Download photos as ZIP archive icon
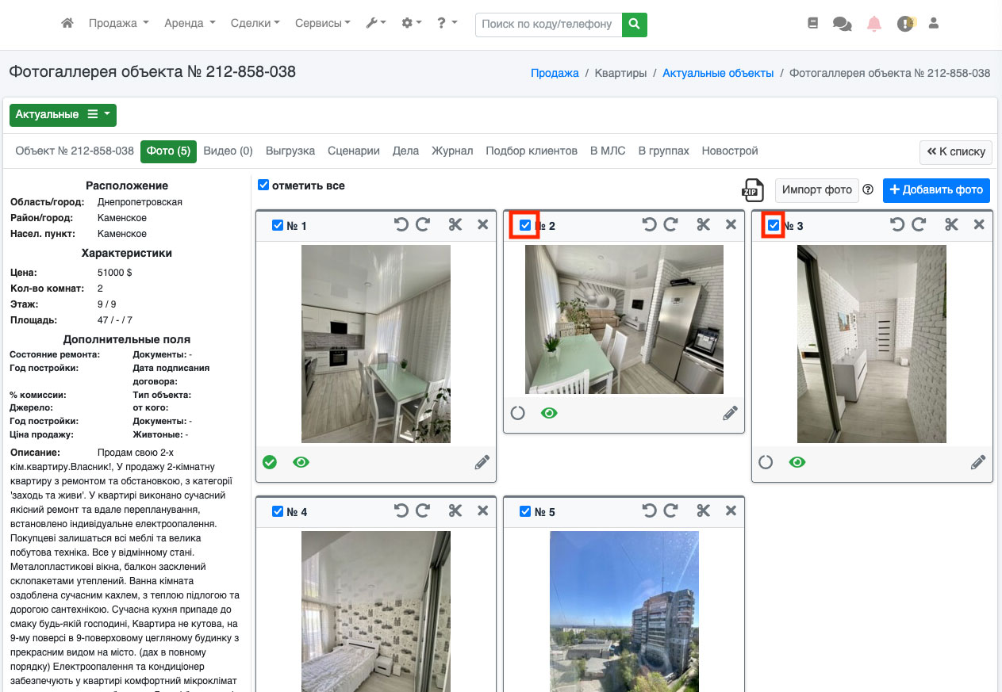 tap(752, 190)
